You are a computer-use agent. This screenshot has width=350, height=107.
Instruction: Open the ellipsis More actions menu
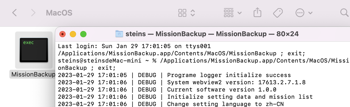coord(300,13)
